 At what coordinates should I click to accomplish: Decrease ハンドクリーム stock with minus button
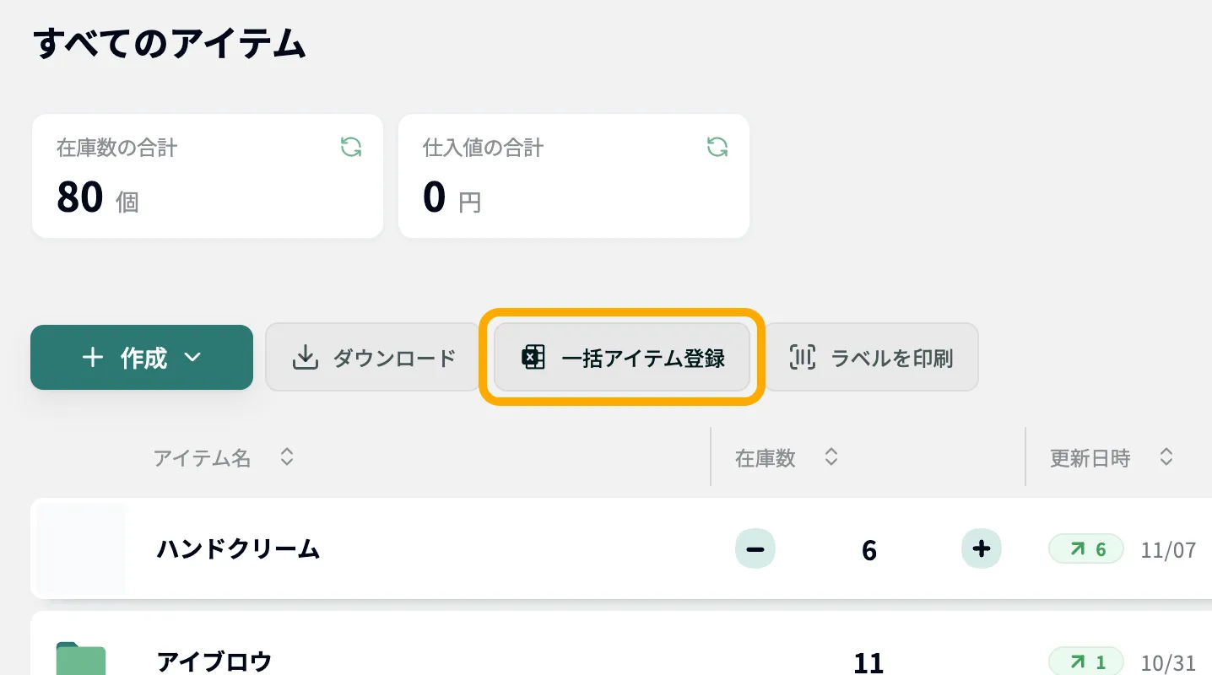point(755,548)
